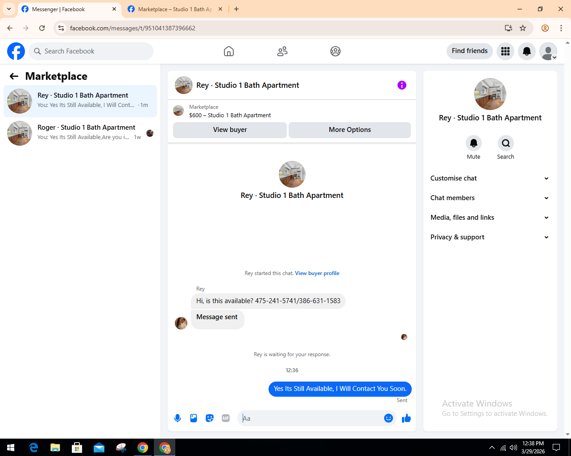This screenshot has width=571, height=456.
Task: Open the account profile avatar menu
Action: click(548, 51)
